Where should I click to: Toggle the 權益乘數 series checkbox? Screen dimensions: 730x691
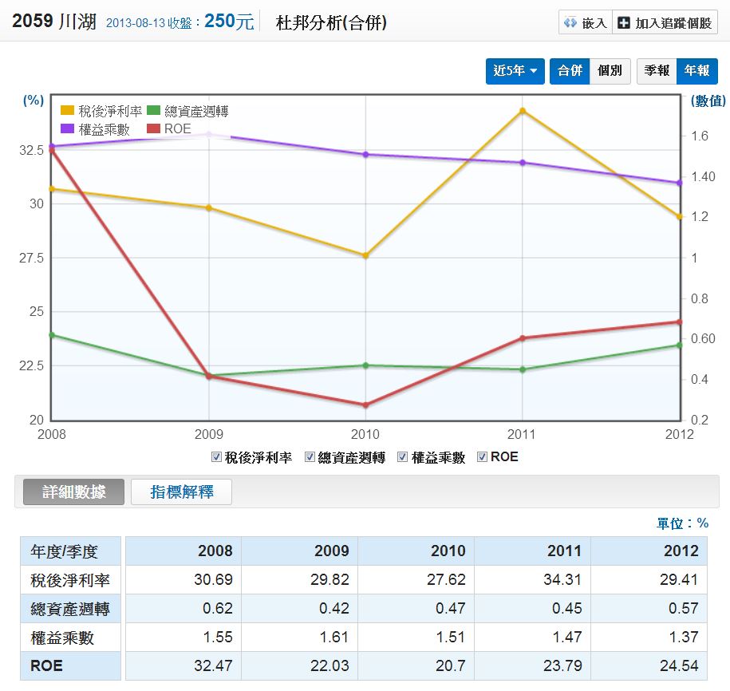tap(403, 457)
